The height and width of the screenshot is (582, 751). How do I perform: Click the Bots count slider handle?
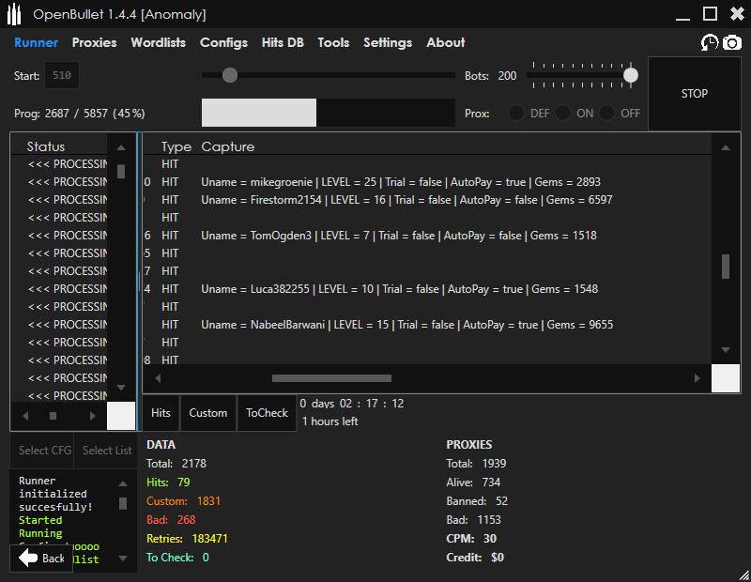click(x=631, y=75)
